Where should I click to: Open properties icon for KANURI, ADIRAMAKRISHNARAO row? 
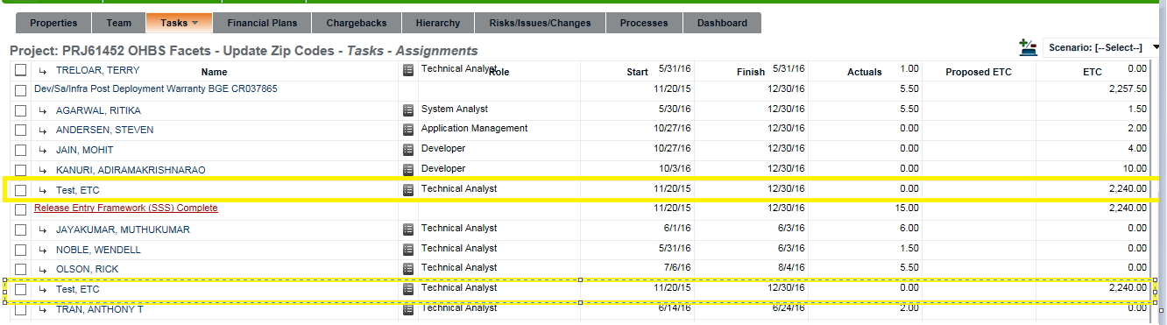pos(407,170)
